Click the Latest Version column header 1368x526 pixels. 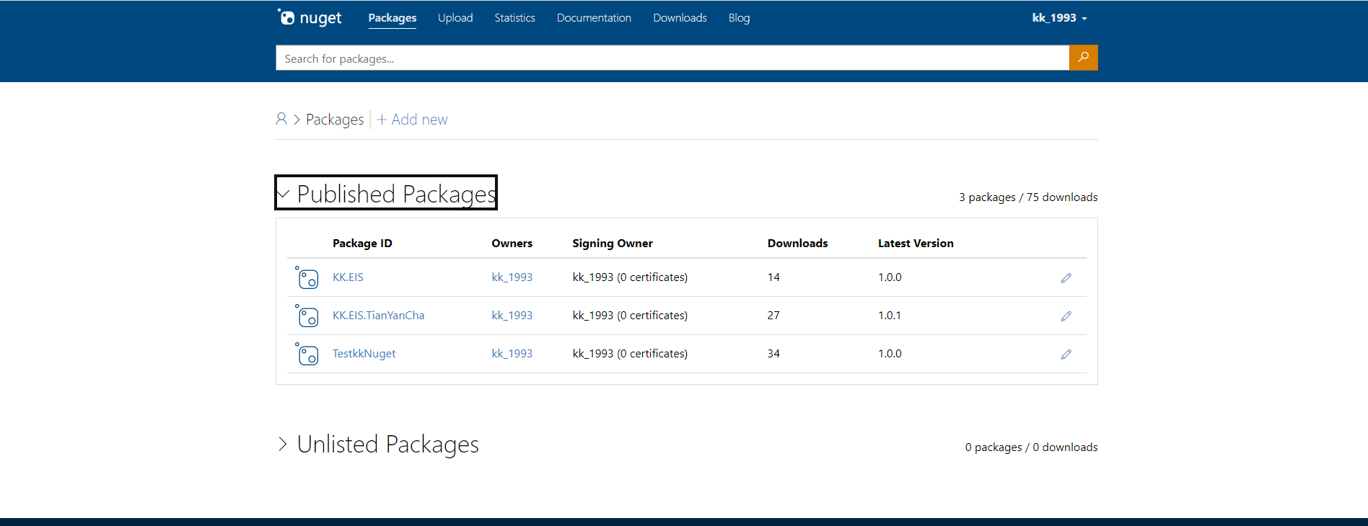click(x=916, y=244)
